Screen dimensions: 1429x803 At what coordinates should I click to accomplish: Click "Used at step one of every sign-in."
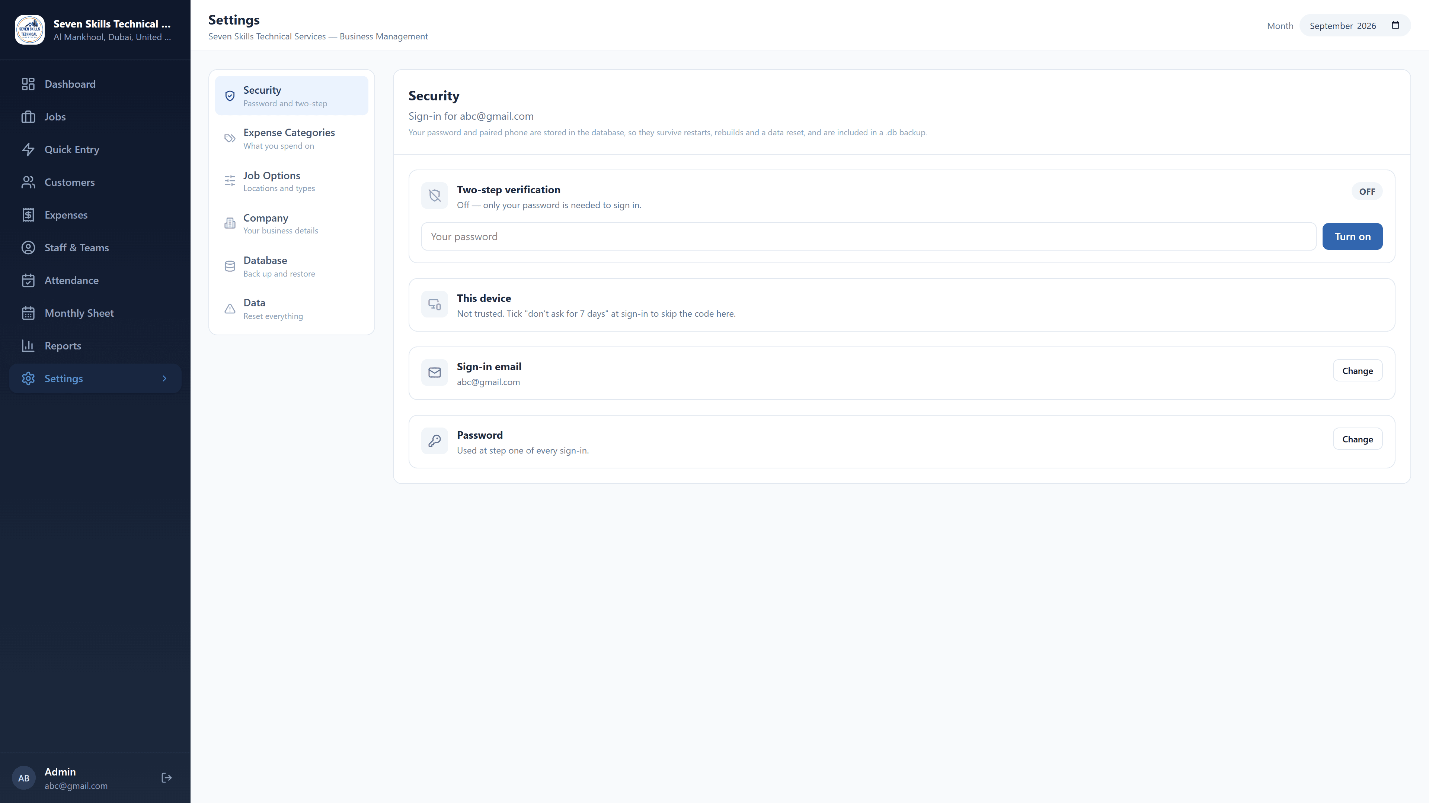click(x=522, y=451)
